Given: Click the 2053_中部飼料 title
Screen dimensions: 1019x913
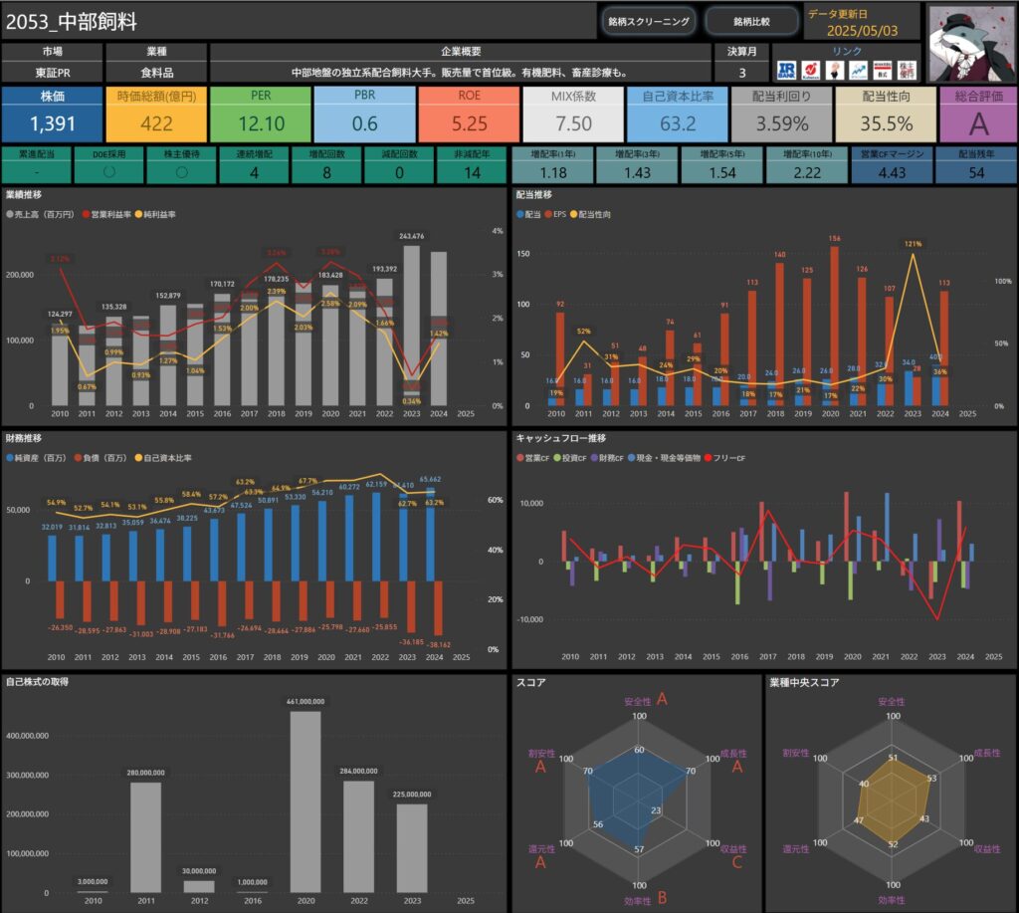Looking at the screenshot, I should click(72, 22).
